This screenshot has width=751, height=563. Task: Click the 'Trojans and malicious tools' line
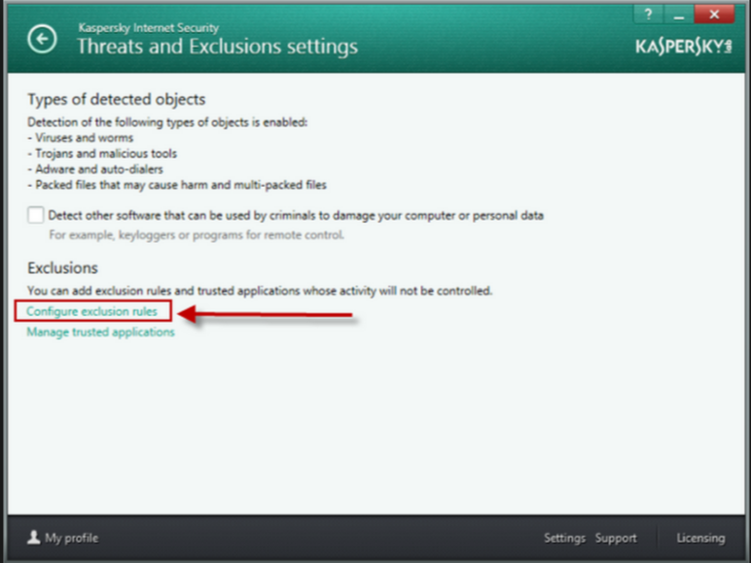pyautogui.click(x=102, y=154)
